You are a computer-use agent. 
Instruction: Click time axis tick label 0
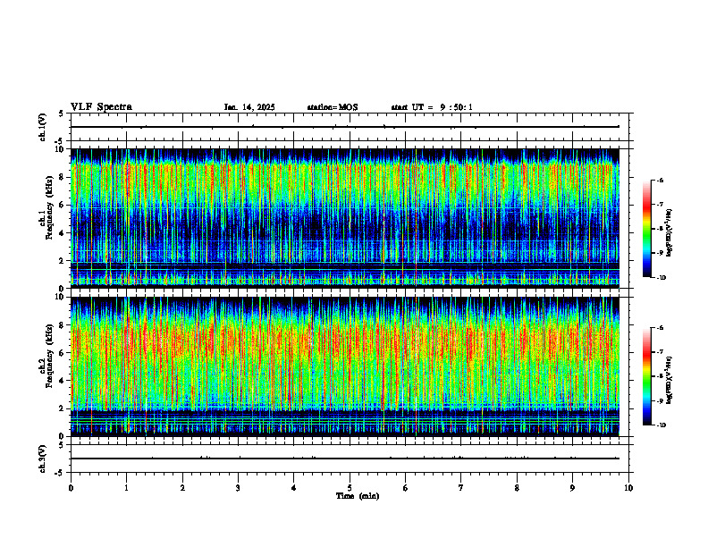71,488
